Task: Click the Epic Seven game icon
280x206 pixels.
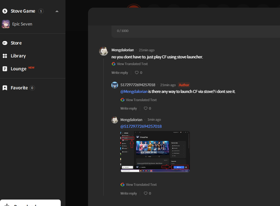Action: tap(5, 24)
